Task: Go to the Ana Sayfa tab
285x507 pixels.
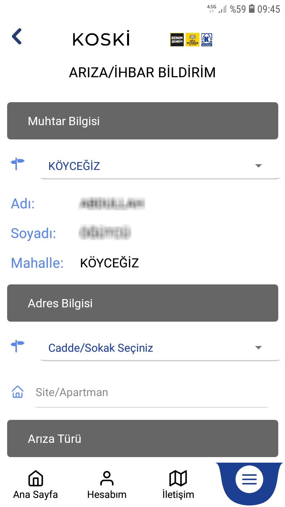Action: pos(36,484)
